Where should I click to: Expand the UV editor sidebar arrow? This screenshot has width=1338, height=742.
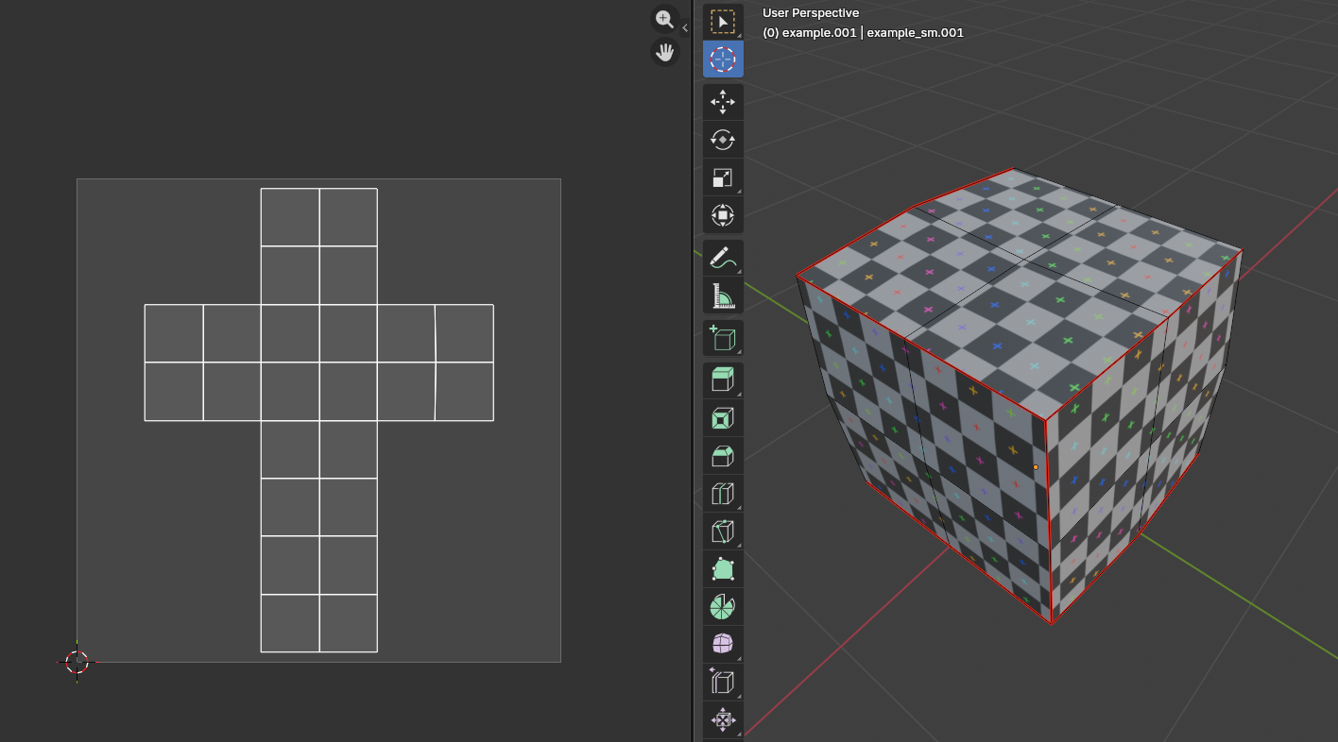pos(685,28)
